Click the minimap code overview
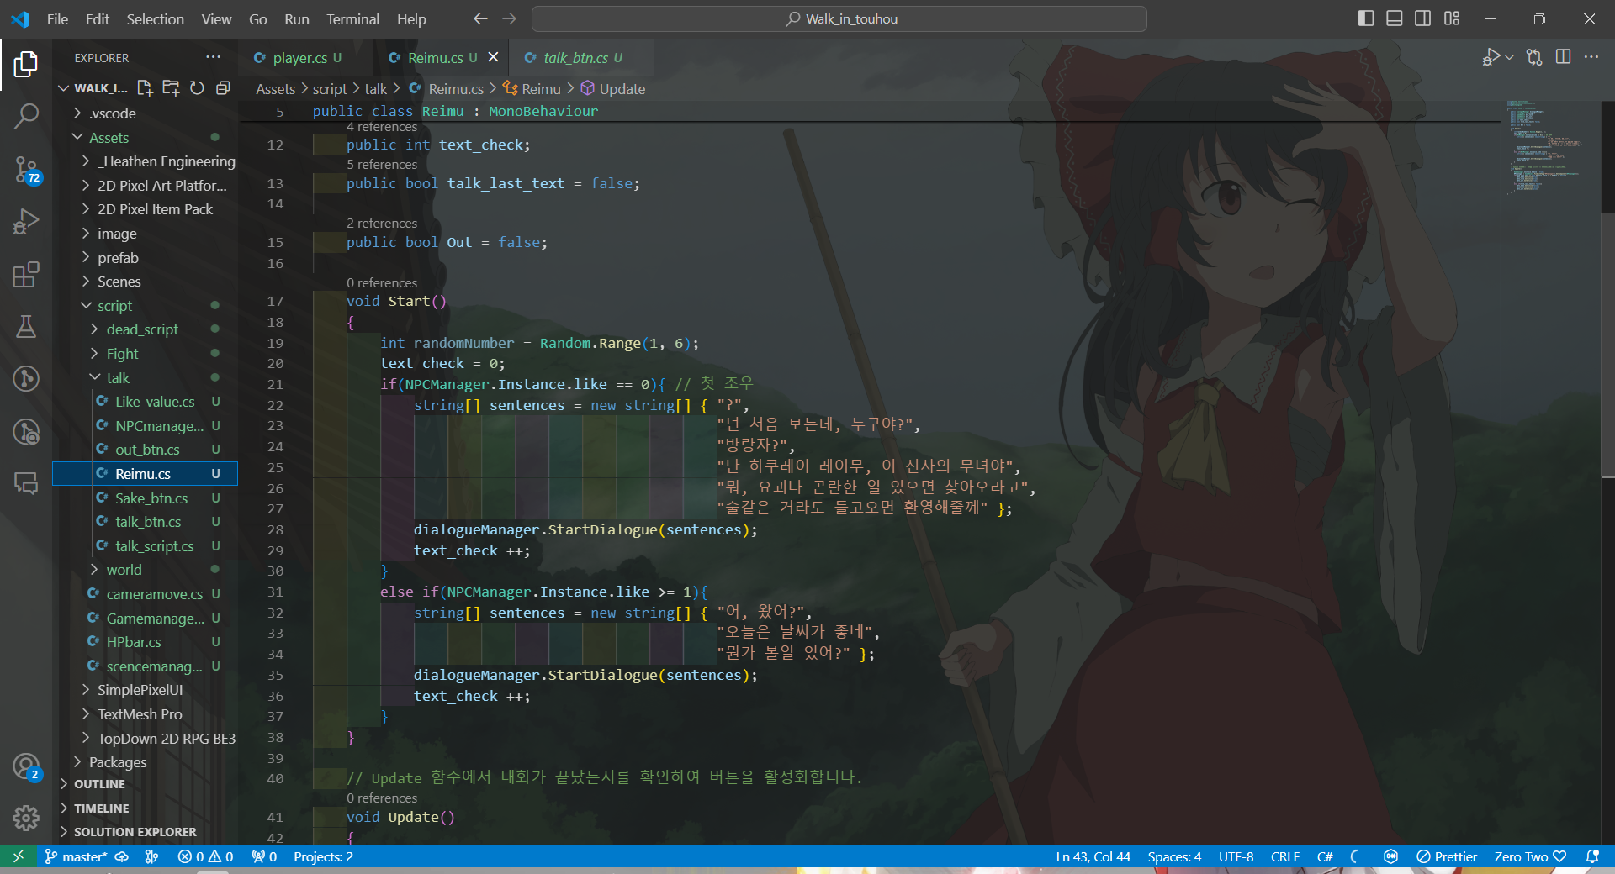Viewport: 1615px width, 874px height. coord(1547,147)
